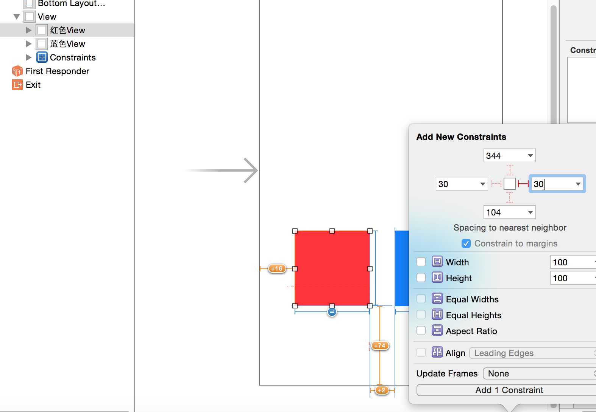Open the right spacing 30 dropdown arrow

(x=578, y=184)
